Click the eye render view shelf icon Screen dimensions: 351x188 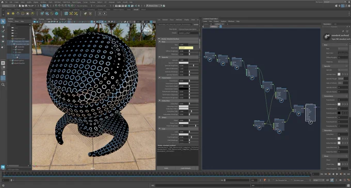pos(100,13)
